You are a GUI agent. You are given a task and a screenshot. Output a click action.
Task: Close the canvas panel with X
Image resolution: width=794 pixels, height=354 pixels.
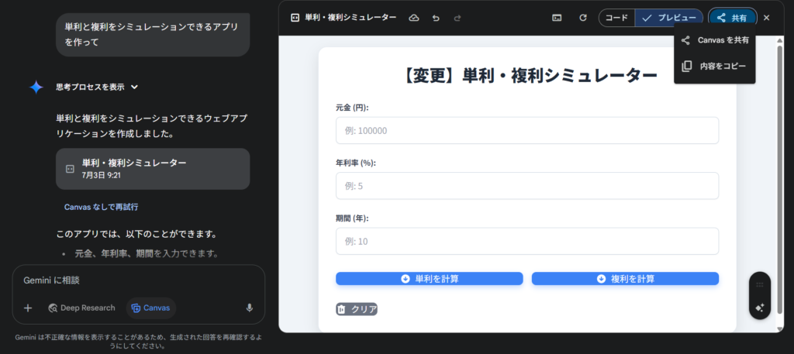point(767,18)
